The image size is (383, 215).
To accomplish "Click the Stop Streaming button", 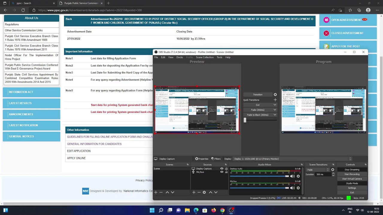I will tap(352, 170).
